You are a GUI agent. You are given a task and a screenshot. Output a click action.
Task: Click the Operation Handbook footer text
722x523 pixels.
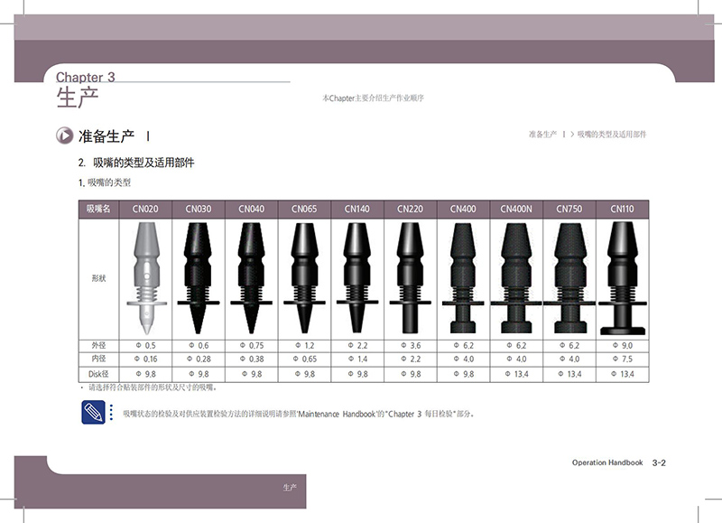606,462
